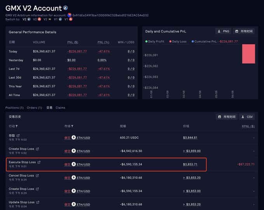
Task: Click trigger price > $3,859.00
Action: [x=192, y=151]
